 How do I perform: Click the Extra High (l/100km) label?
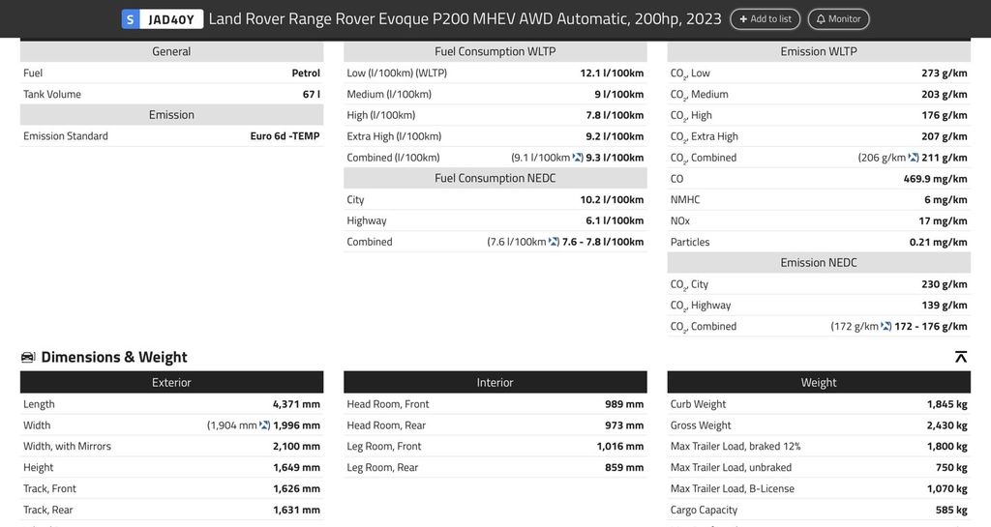pos(394,136)
